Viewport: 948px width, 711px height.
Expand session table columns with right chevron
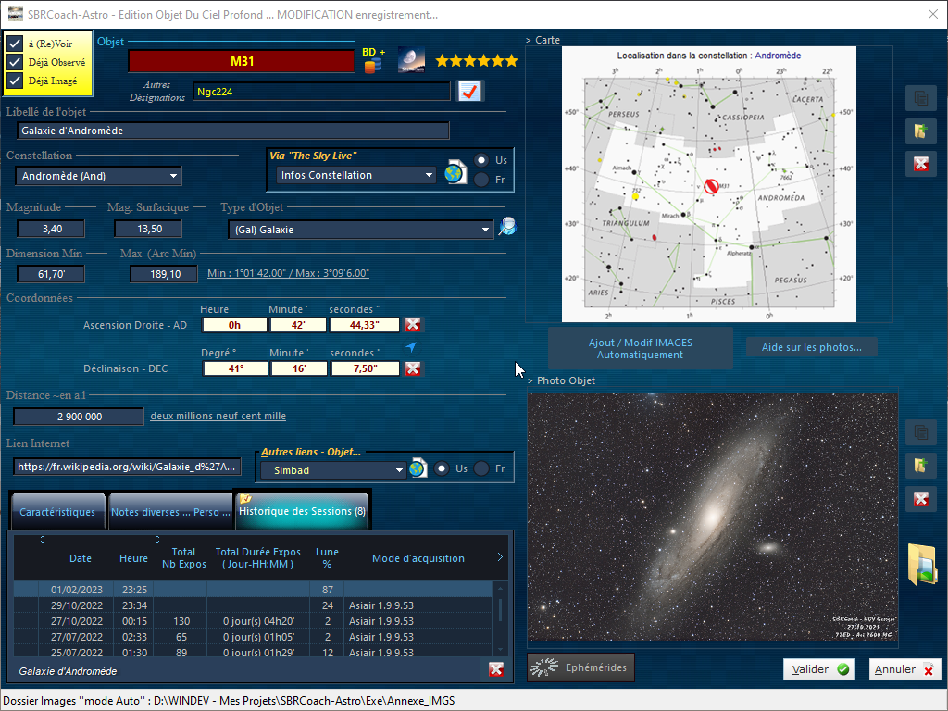500,556
